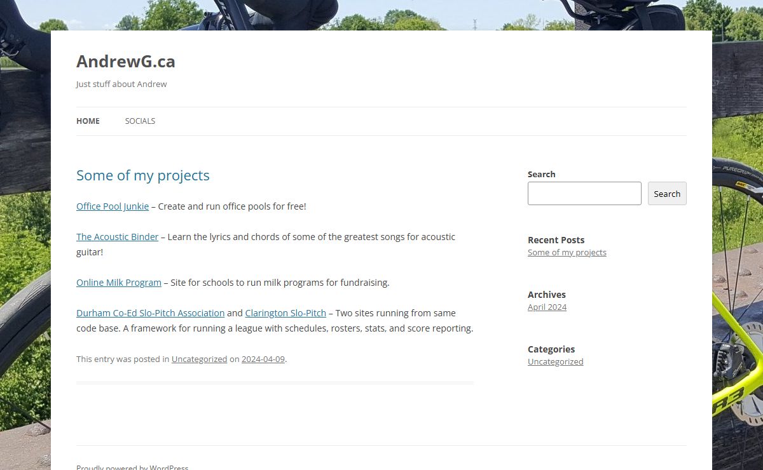Go to the HOME menu item
Screen dimensions: 763x470
(x=88, y=121)
